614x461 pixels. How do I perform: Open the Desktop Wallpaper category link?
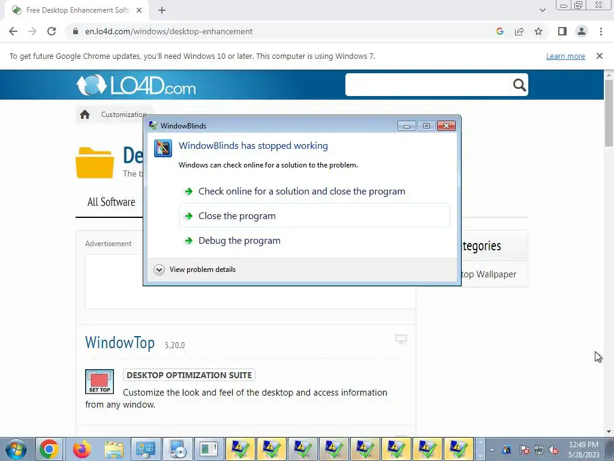[488, 274]
